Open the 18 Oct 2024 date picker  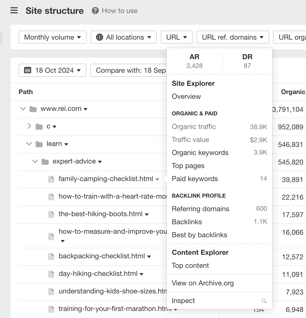52,70
